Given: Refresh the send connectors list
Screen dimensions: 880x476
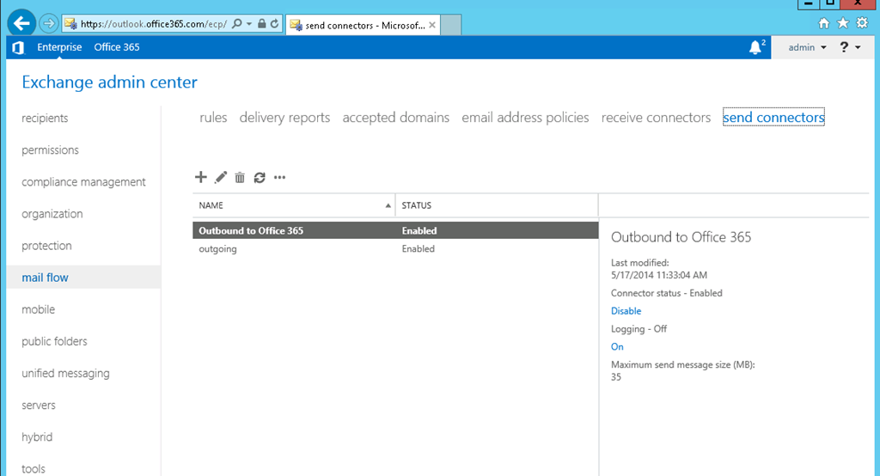Looking at the screenshot, I should pyautogui.click(x=260, y=177).
